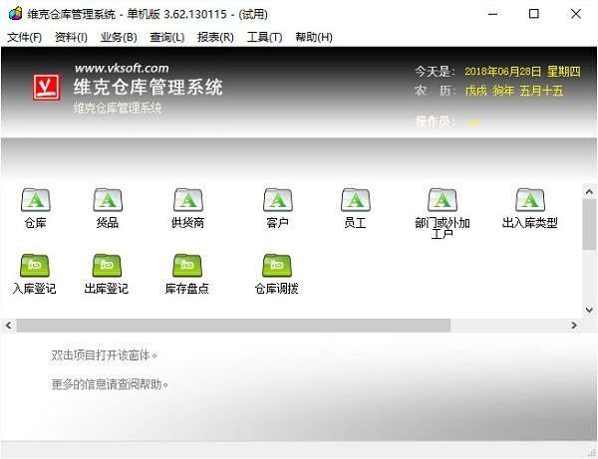Click the vertical scrollbar up arrow

click(589, 192)
